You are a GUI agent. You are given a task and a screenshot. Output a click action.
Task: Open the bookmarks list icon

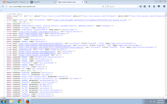click(145, 6)
